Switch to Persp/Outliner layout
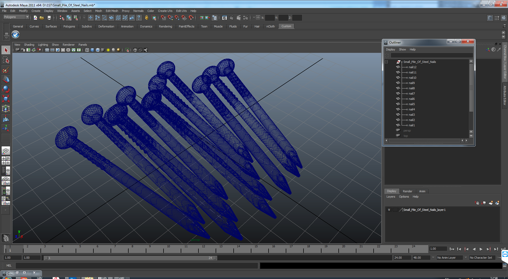 click(6, 171)
